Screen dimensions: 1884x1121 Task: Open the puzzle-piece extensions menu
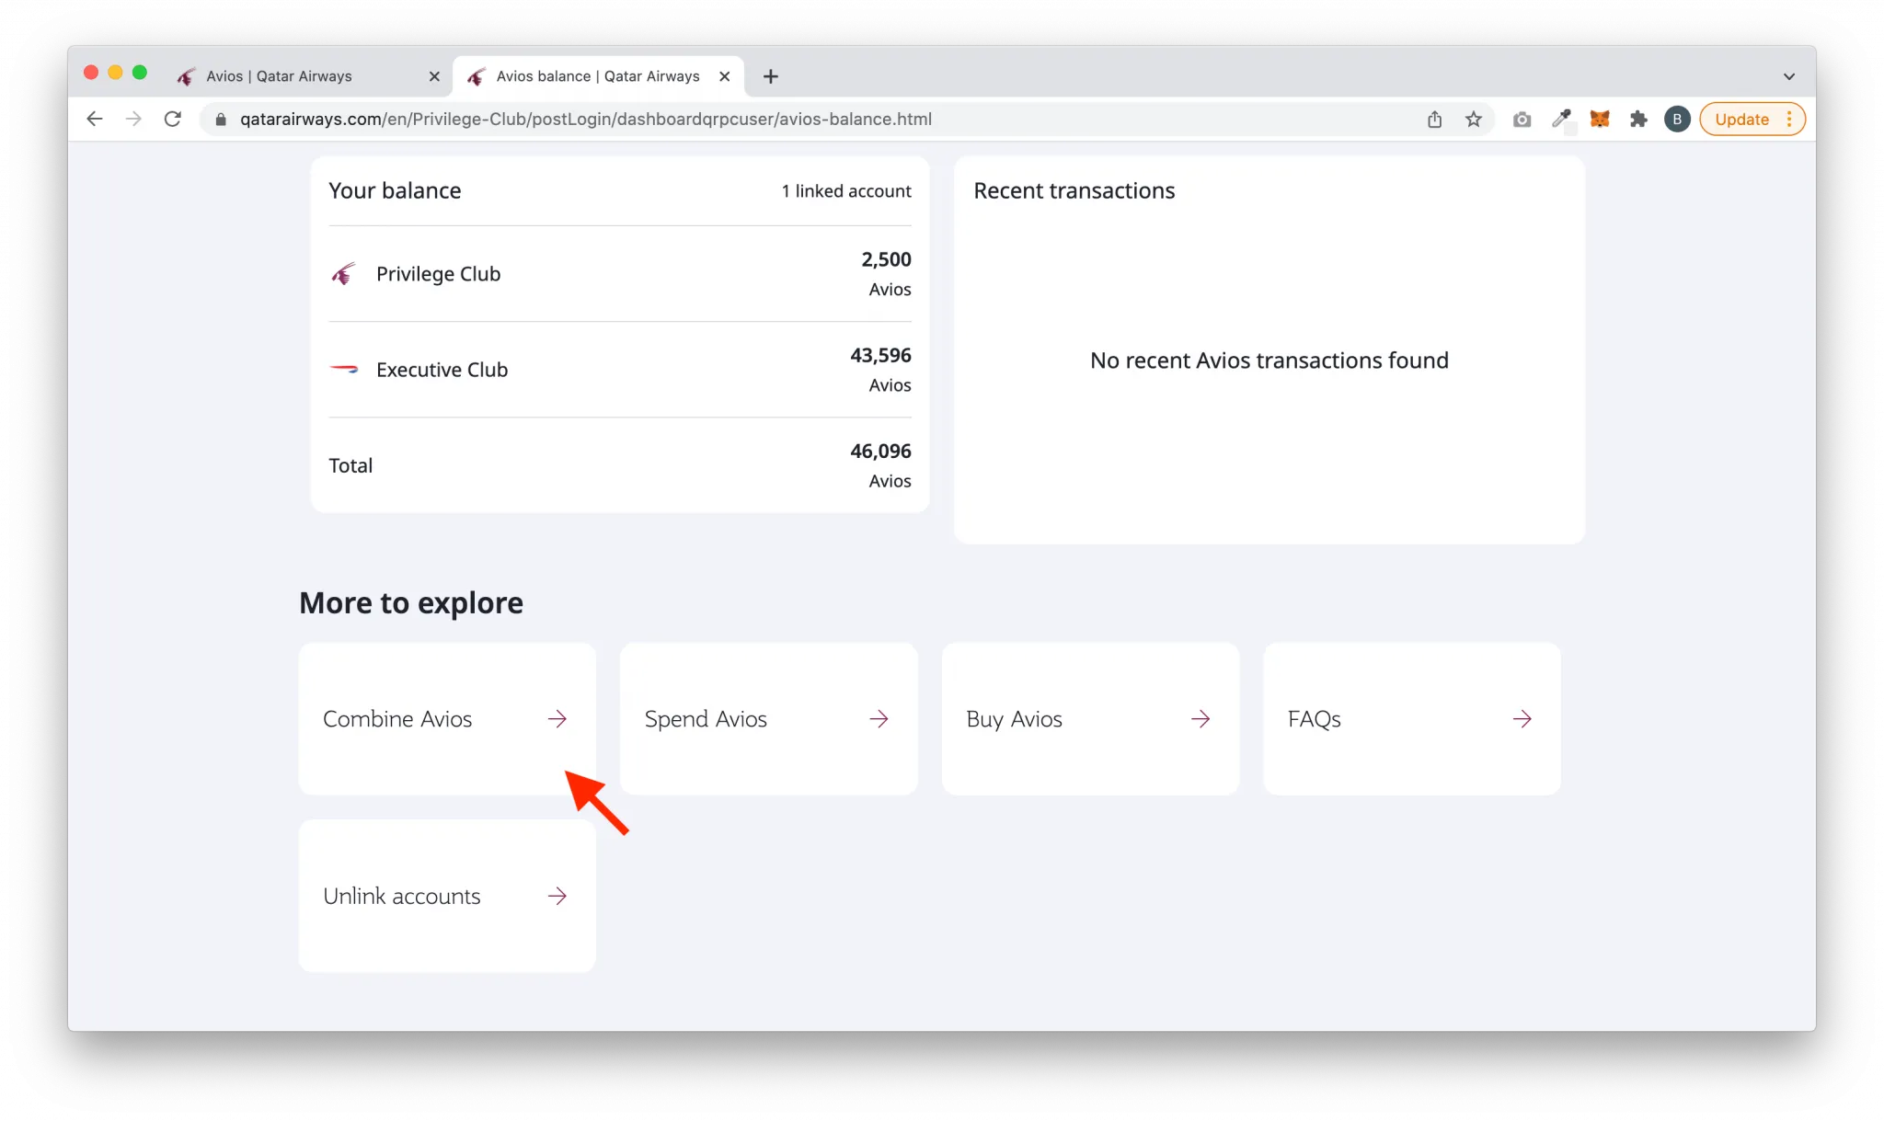1638,120
